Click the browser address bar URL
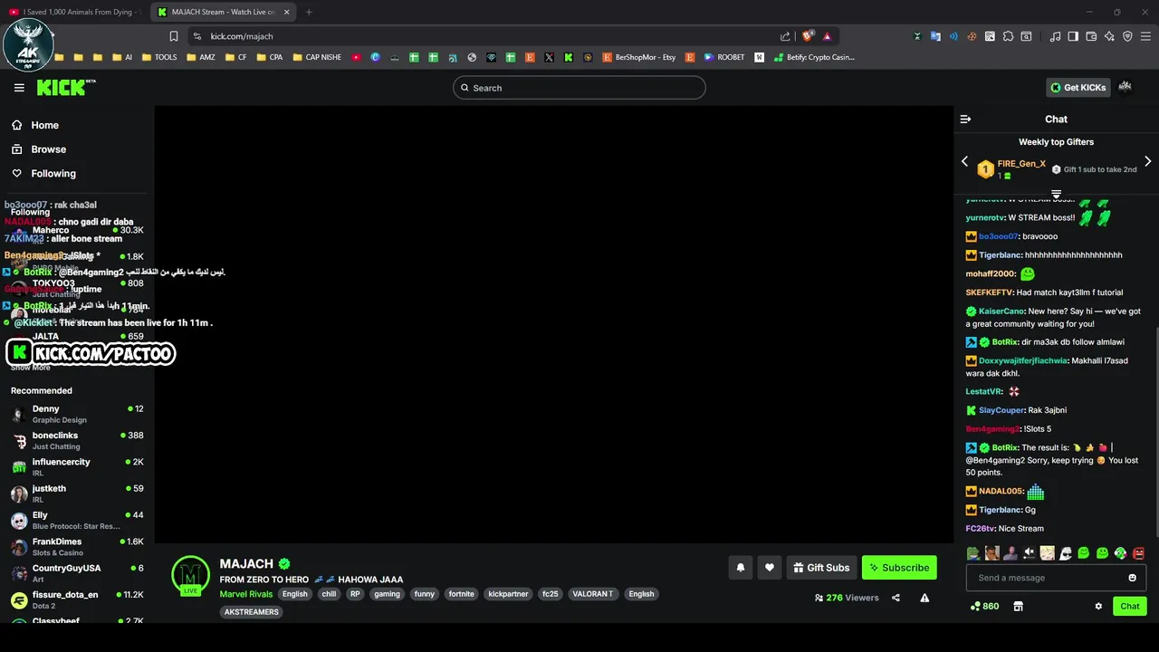 pyautogui.click(x=242, y=36)
